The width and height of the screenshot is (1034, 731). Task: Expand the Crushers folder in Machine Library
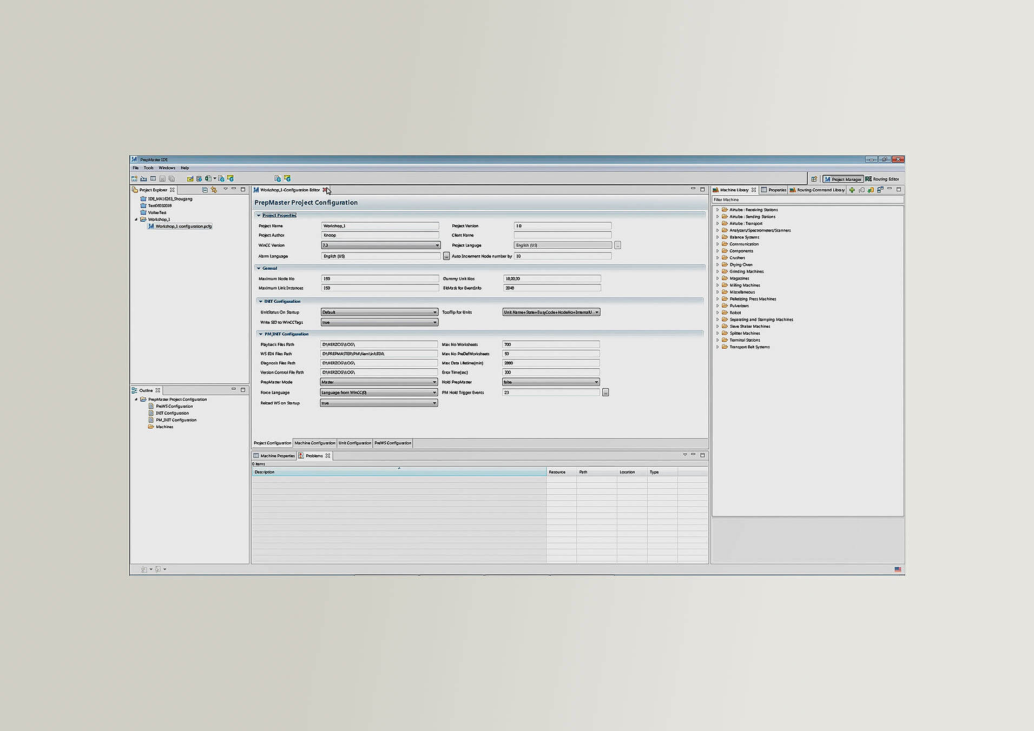717,258
